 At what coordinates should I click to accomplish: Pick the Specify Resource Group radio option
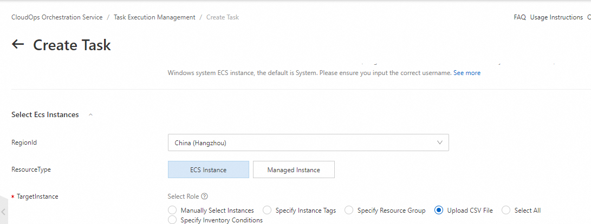pyautogui.click(x=348, y=211)
